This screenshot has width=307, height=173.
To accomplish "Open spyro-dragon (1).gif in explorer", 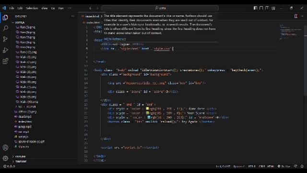I will 31,142.
